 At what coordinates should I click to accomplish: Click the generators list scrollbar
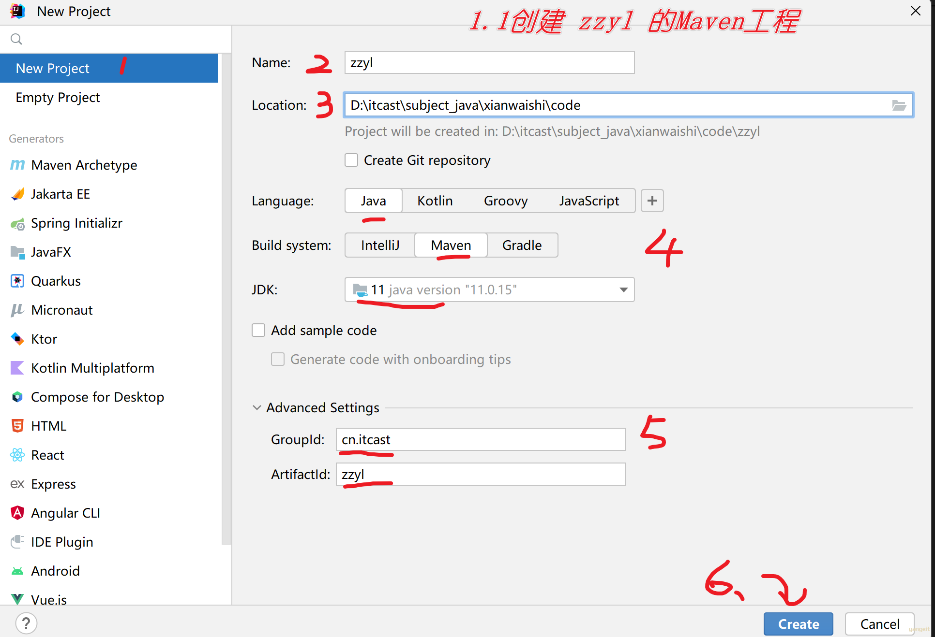pos(226,299)
